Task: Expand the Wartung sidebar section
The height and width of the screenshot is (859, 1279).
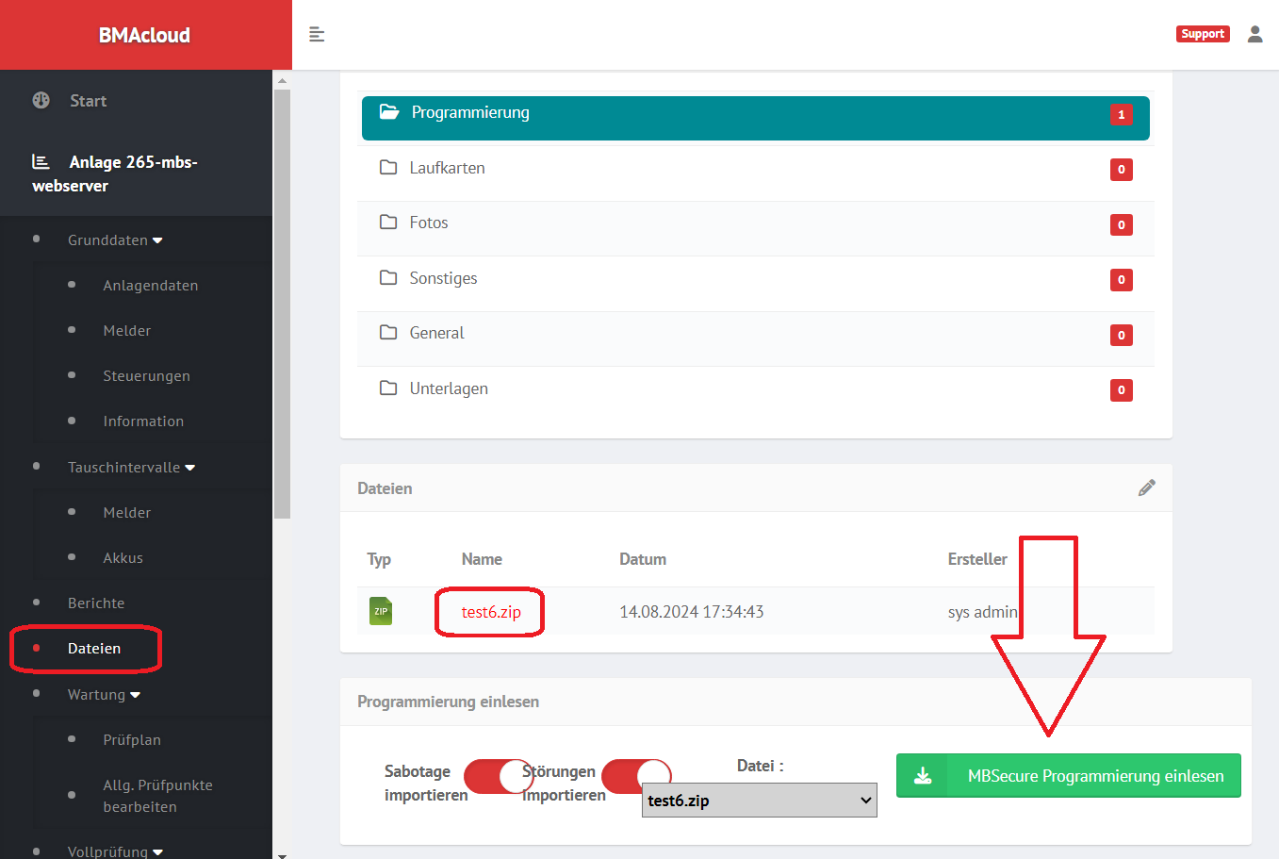Action: tap(104, 695)
